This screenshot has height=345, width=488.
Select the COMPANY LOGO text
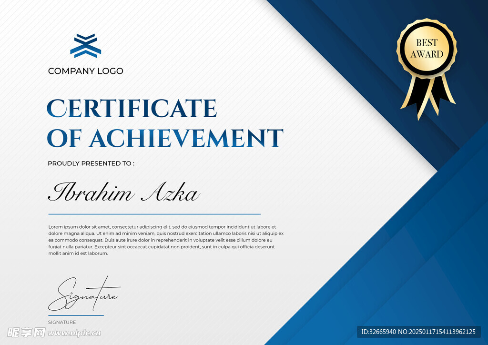86,71
